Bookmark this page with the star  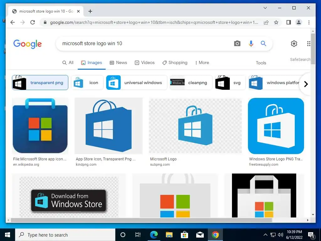(276, 22)
